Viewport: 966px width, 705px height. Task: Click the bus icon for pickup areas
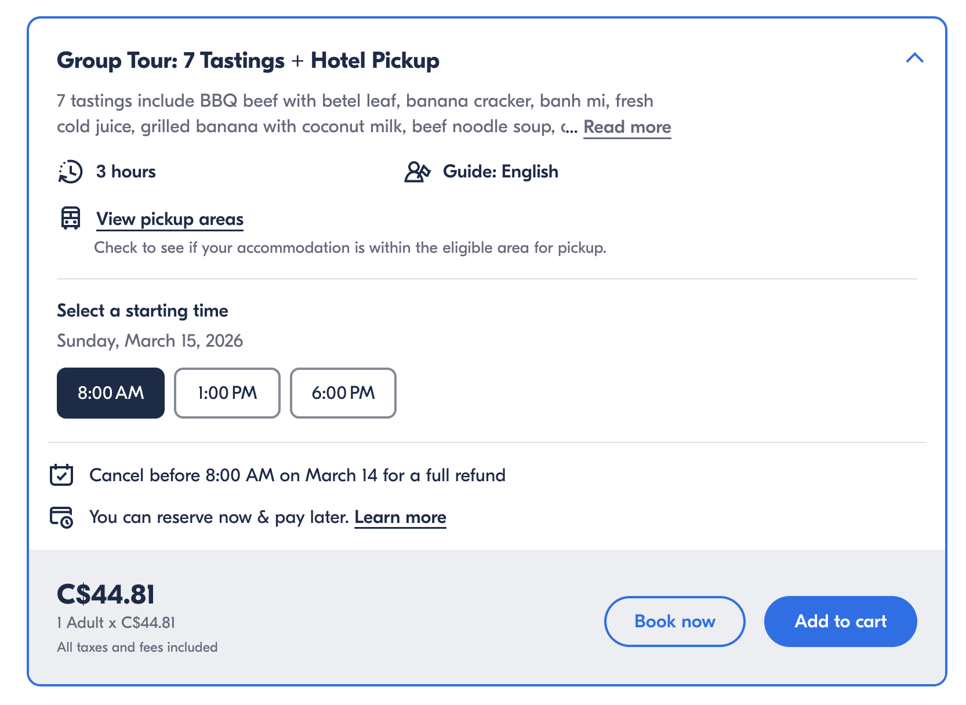(70, 219)
